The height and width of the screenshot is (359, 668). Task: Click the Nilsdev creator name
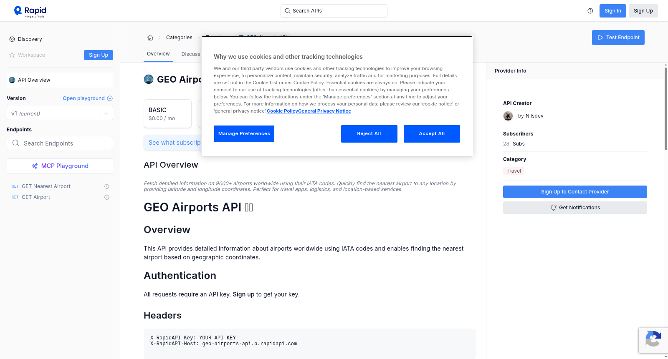[x=534, y=116]
